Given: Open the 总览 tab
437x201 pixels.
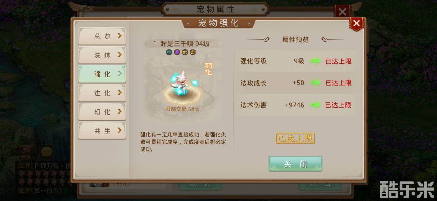Looking at the screenshot, I should (x=102, y=36).
